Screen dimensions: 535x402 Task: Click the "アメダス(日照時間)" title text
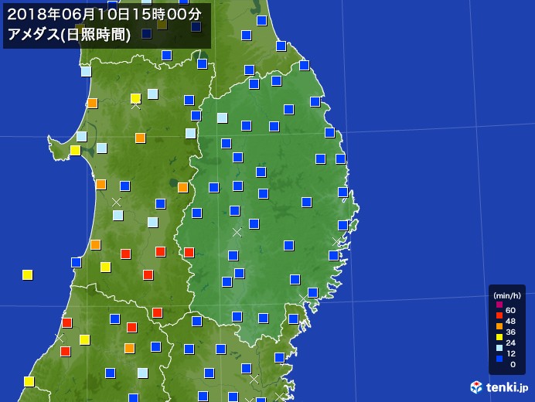click(69, 35)
